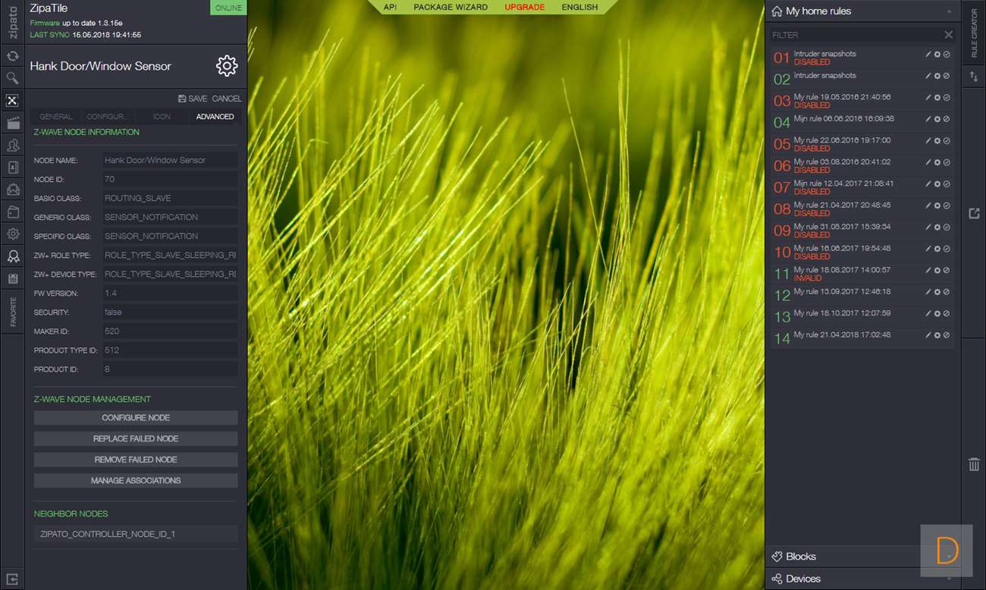Open the calendar sidebar icon
Viewport: 986px width, 590px height.
pos(12,279)
